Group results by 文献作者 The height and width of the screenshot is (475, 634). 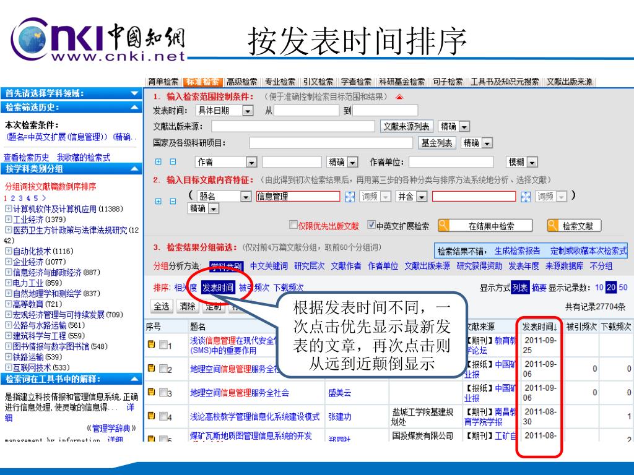click(346, 266)
